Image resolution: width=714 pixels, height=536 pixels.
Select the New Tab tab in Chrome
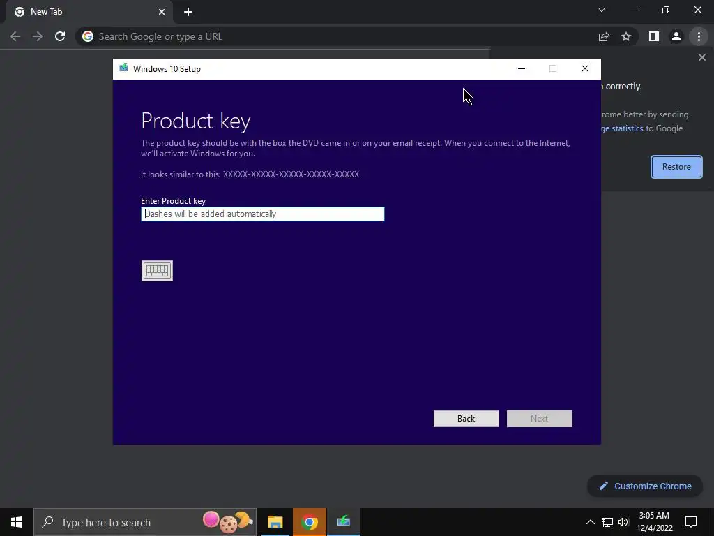(x=89, y=12)
